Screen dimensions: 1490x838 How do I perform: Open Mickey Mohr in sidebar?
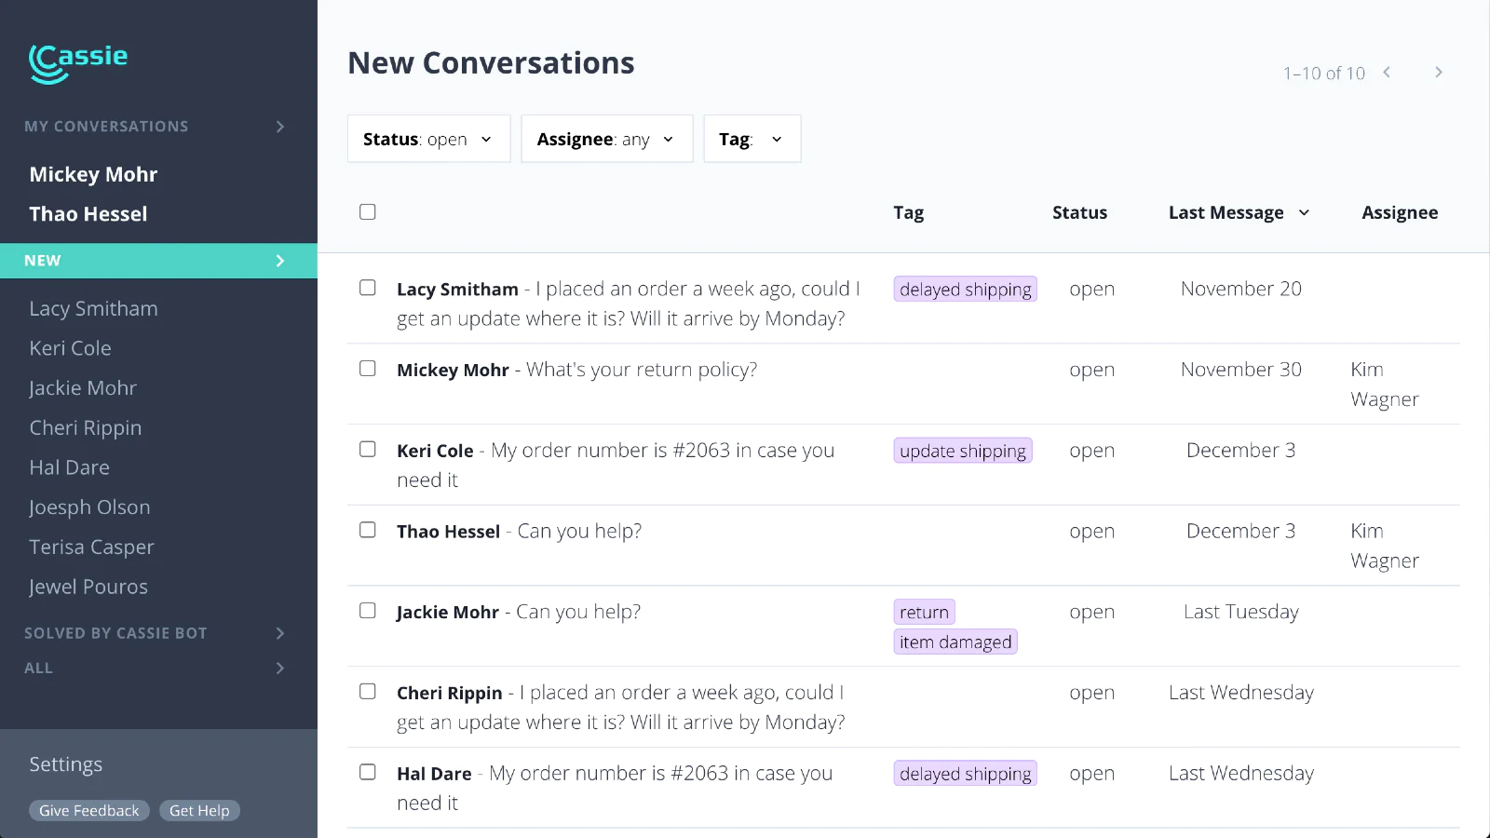click(93, 174)
